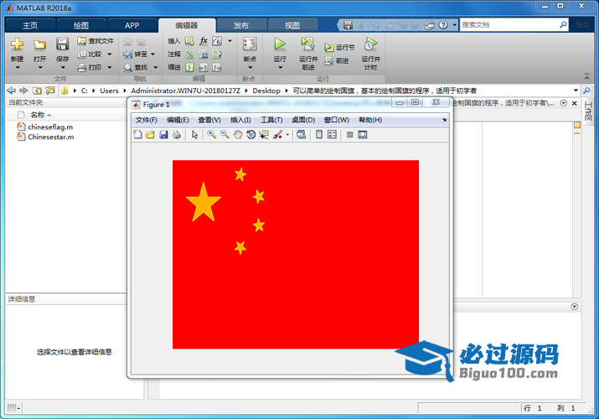Image resolution: width=599 pixels, height=419 pixels.
Task: Click the new figure icon in Figure toolbar
Action: coord(137,134)
